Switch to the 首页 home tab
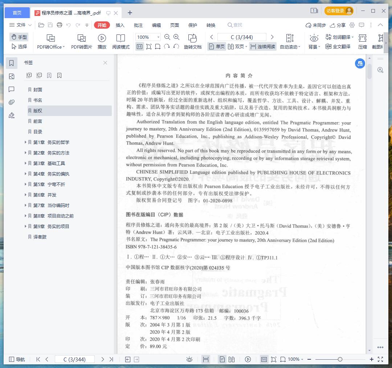This screenshot has height=368, width=392. coord(17,13)
